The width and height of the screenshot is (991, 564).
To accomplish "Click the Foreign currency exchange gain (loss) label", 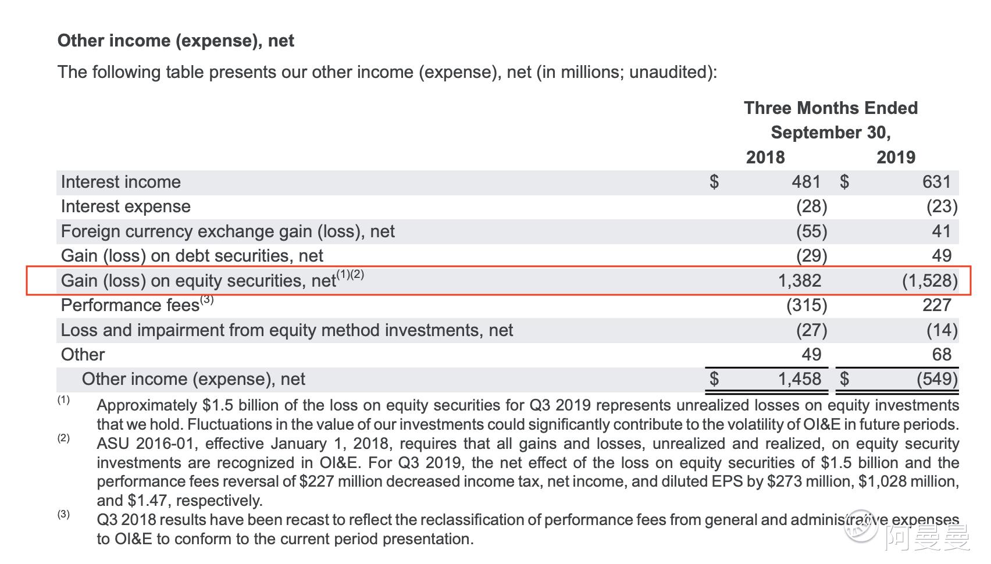I will [x=227, y=231].
